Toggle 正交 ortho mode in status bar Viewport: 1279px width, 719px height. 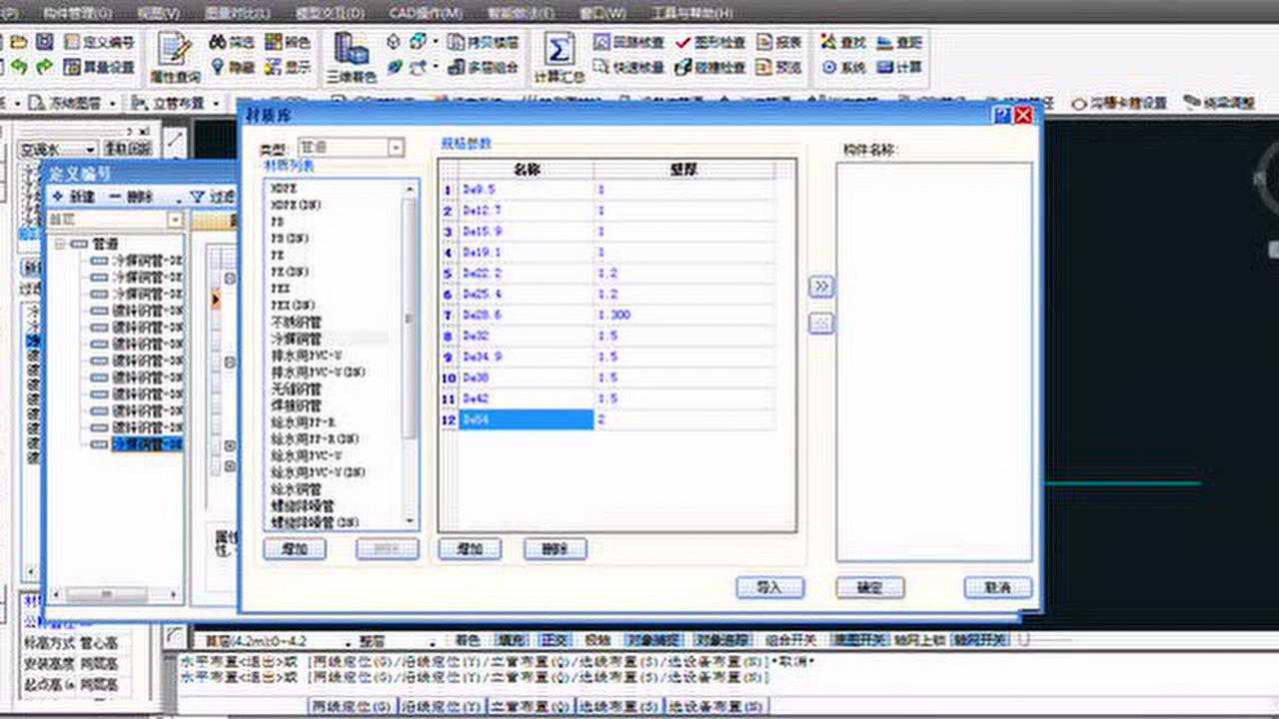555,640
